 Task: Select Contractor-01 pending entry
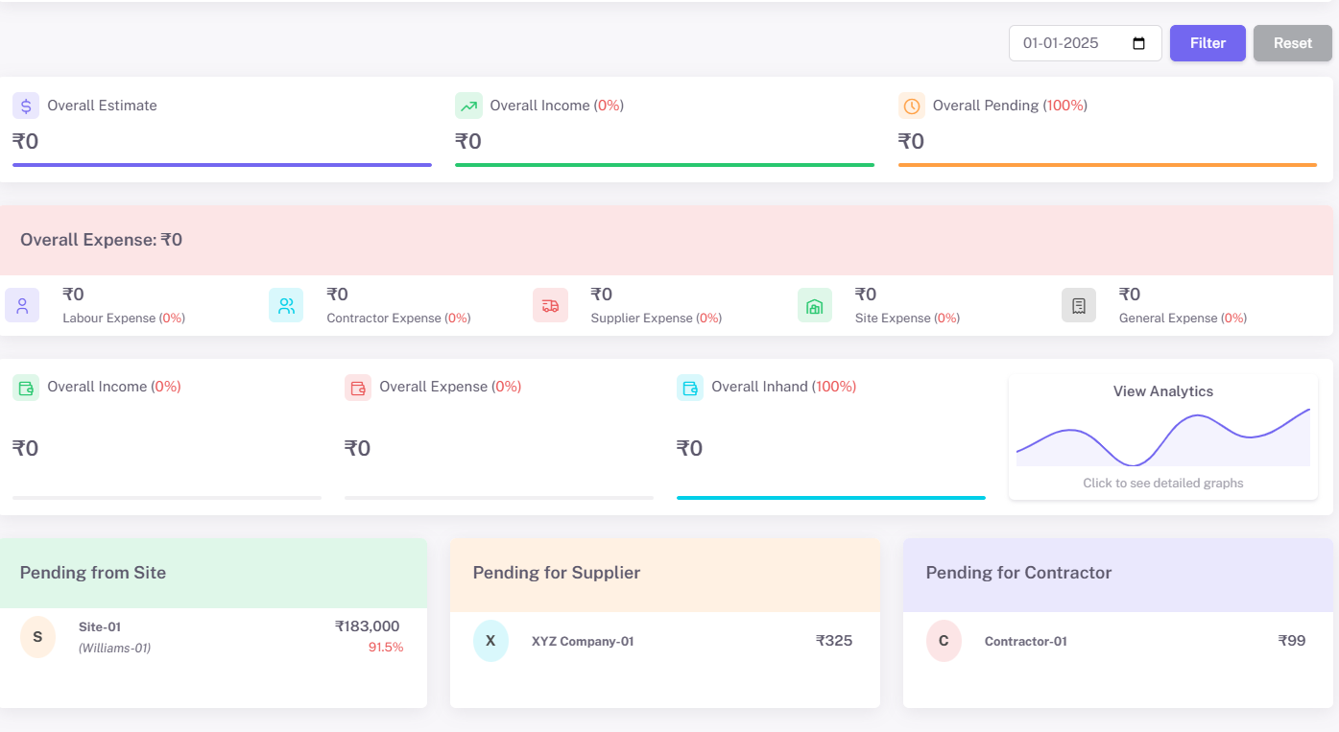1025,641
